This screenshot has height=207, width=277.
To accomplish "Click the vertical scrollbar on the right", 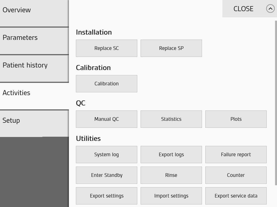I will click(276, 103).
